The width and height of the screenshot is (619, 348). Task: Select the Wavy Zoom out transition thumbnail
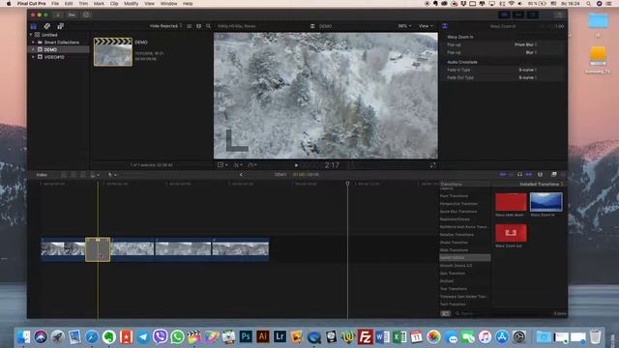coord(511,233)
